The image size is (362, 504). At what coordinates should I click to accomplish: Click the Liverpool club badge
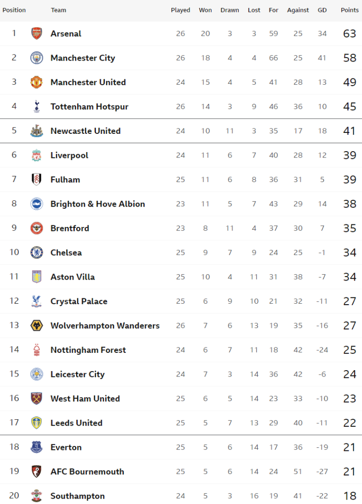37,155
